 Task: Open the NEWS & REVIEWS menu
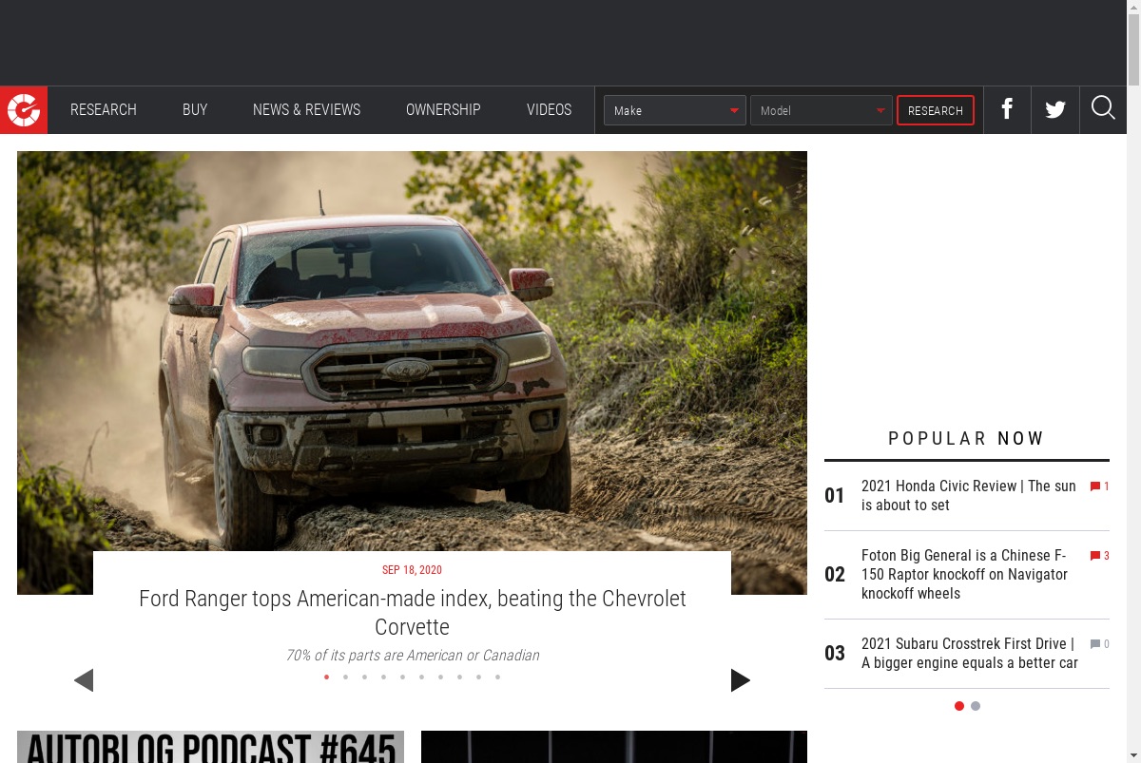[306, 110]
